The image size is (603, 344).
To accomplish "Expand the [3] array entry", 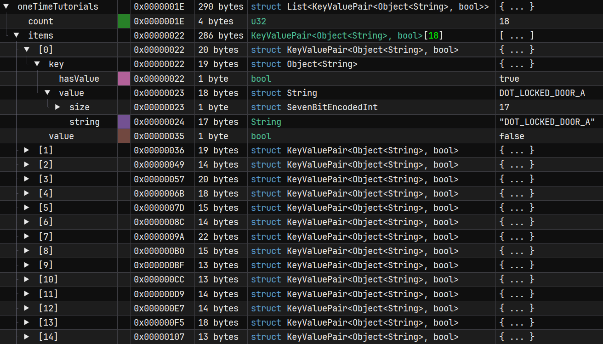I will coord(27,179).
